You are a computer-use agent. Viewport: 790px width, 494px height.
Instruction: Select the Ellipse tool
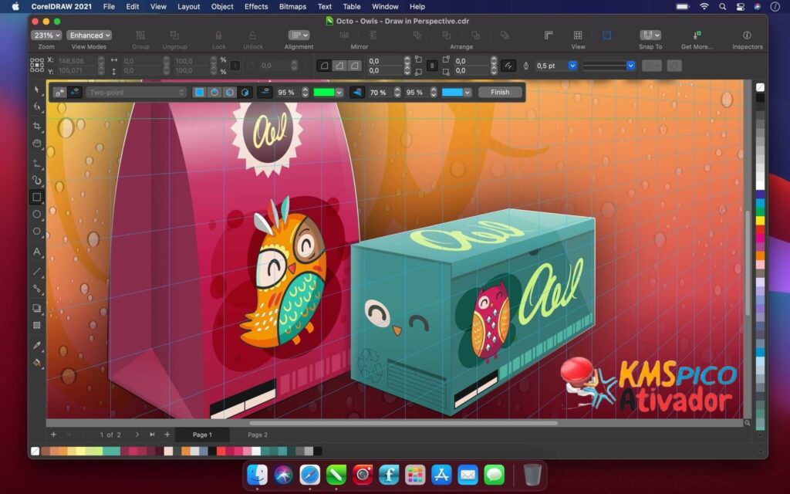pos(37,215)
